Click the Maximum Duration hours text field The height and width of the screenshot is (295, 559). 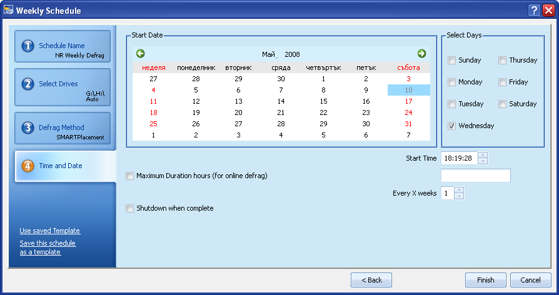pyautogui.click(x=476, y=176)
